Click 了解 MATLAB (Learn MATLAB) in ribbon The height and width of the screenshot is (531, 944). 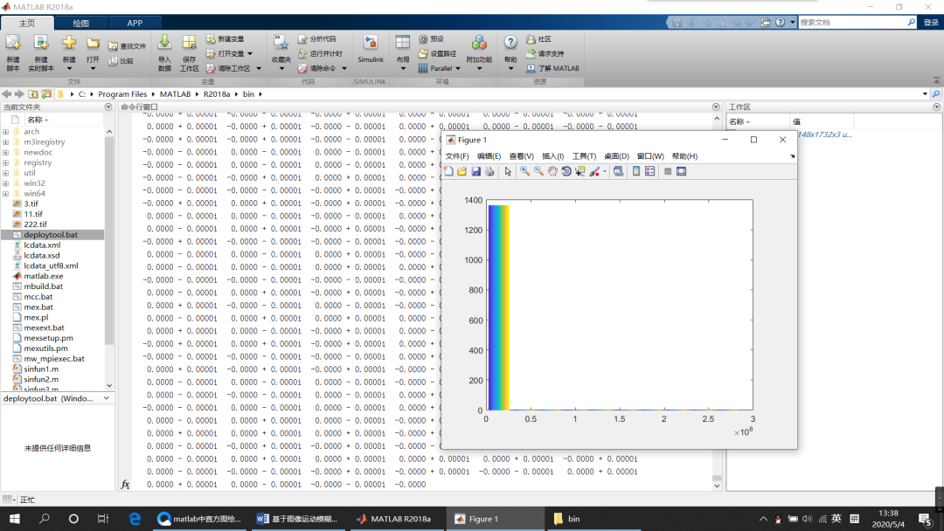pos(552,68)
